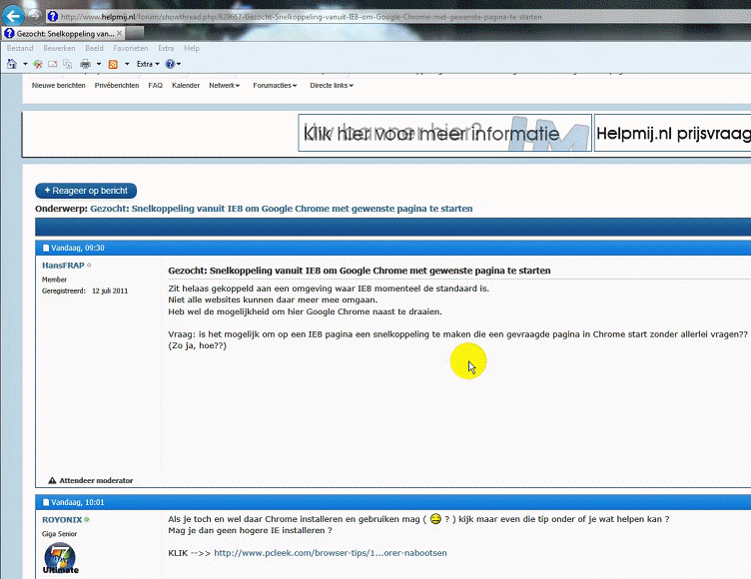The height and width of the screenshot is (579, 751).
Task: Open the Kalender link
Action: point(186,85)
